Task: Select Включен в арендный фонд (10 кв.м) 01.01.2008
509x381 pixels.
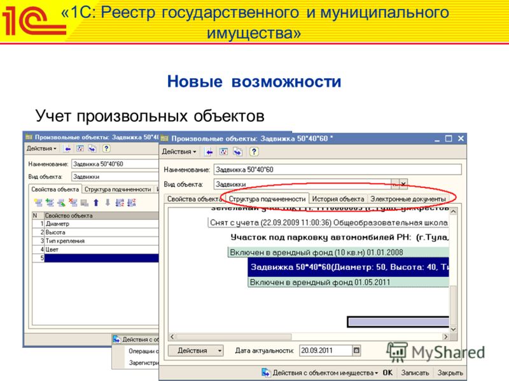Action: coord(338,252)
